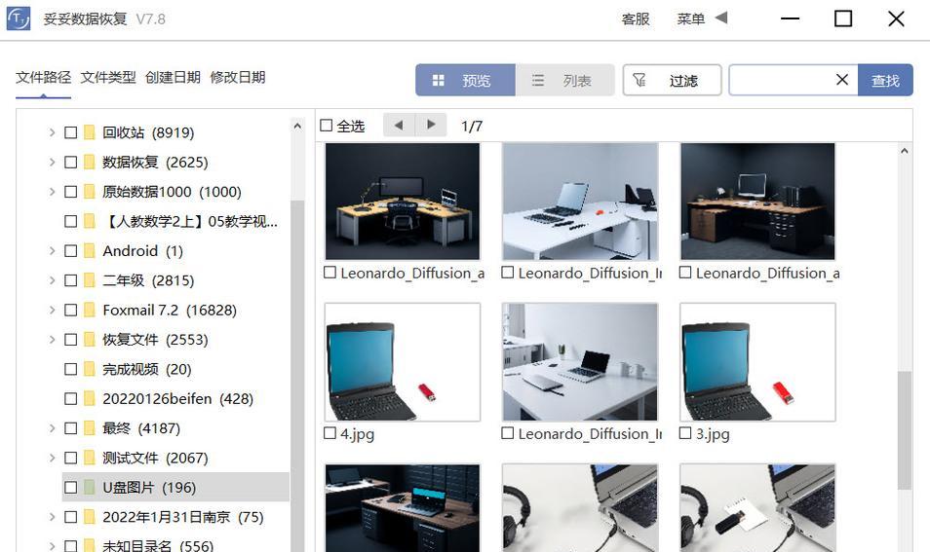Check the box for 人教数学2上 folder
Screen dimensions: 930x552
pos(70,221)
